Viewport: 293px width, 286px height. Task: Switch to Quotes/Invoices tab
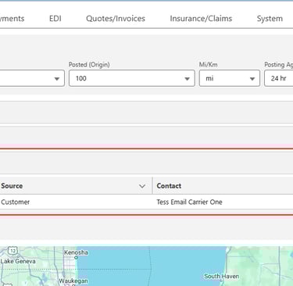[116, 19]
